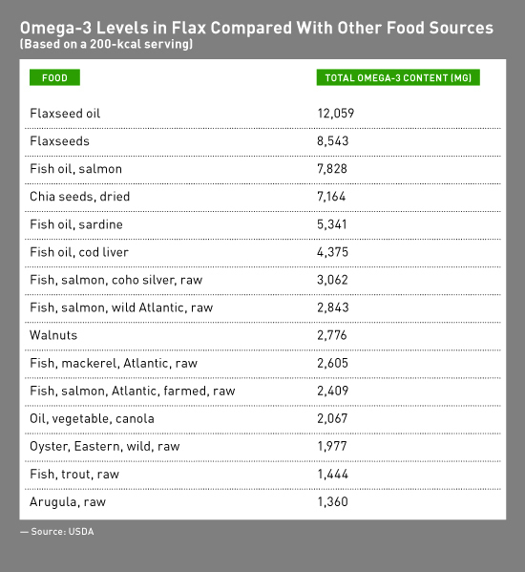Select Fish oil, sardine label
Image resolution: width=525 pixels, height=572 pixels.
point(76,224)
